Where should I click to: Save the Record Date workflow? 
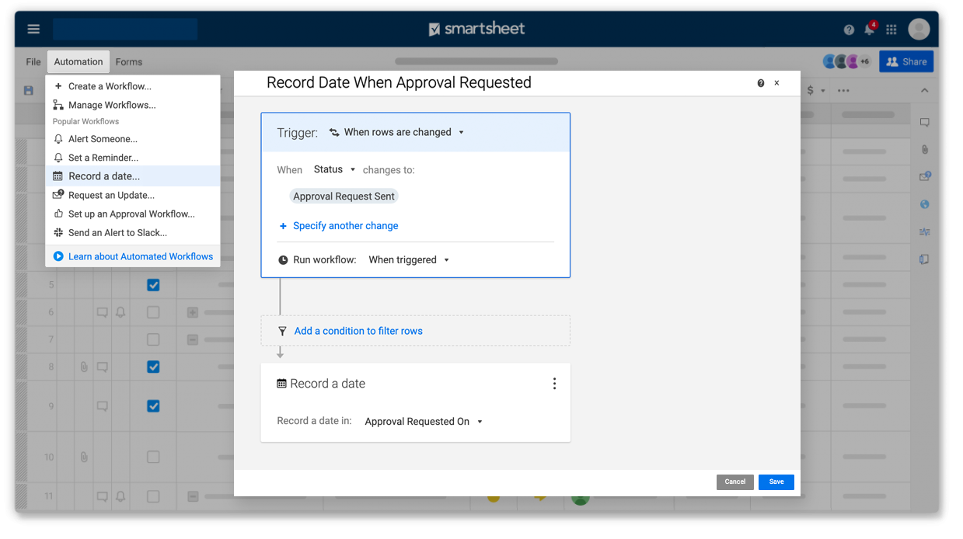776,482
